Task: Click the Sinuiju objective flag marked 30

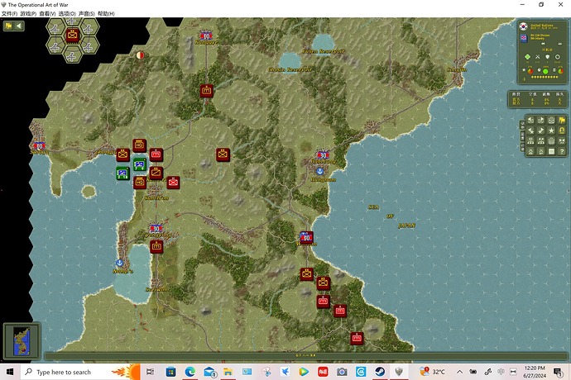Action: 40,146
